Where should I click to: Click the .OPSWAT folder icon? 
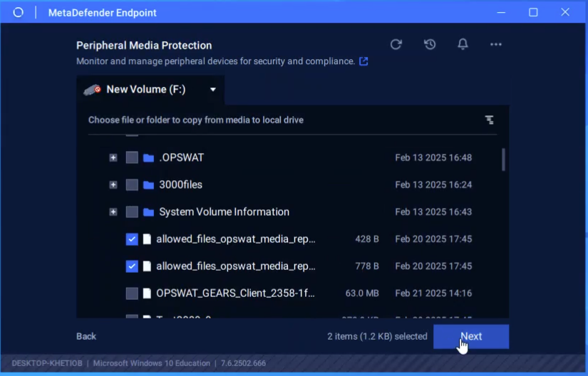[x=148, y=158]
